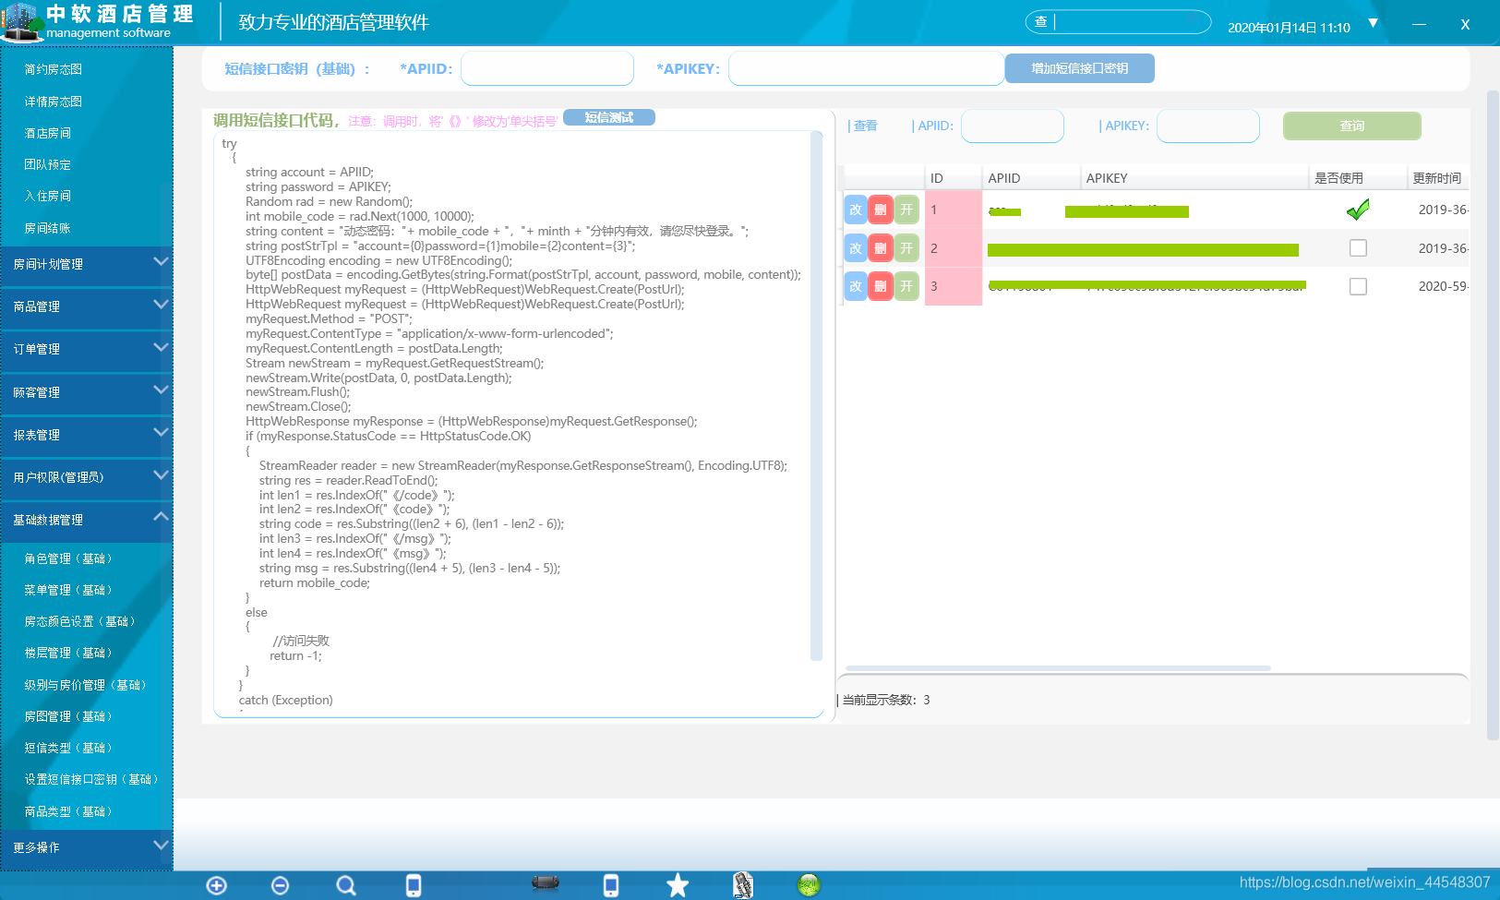Viewport: 1500px width, 900px height.
Task: Click the delete (删) icon for row ID 3
Action: 881,286
